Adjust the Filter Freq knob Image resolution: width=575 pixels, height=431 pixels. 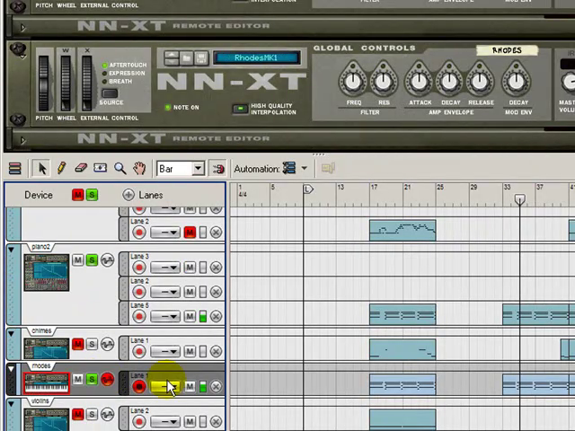pyautogui.click(x=353, y=80)
